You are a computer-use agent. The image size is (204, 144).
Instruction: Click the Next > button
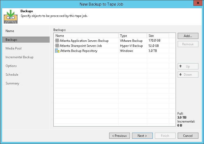tap(142, 136)
